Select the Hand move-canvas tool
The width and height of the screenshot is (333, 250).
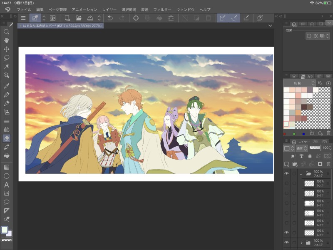(x=6, y=40)
